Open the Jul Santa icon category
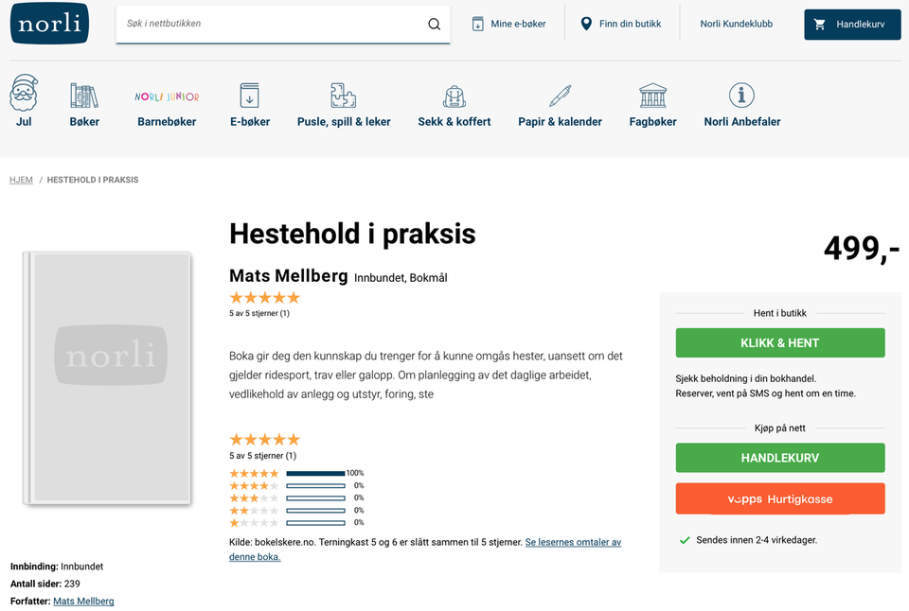This screenshot has width=909, height=611. click(x=24, y=95)
